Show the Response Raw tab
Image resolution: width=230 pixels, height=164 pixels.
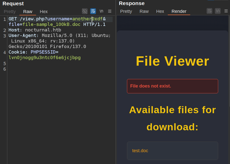pos(144,12)
